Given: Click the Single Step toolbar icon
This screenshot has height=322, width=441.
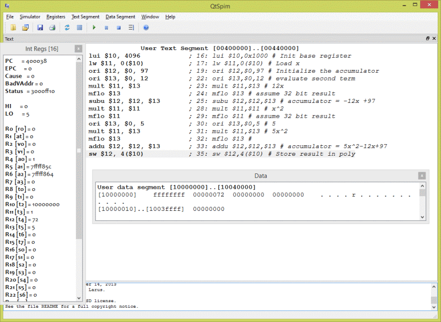Looking at the screenshot, I should (x=131, y=28).
